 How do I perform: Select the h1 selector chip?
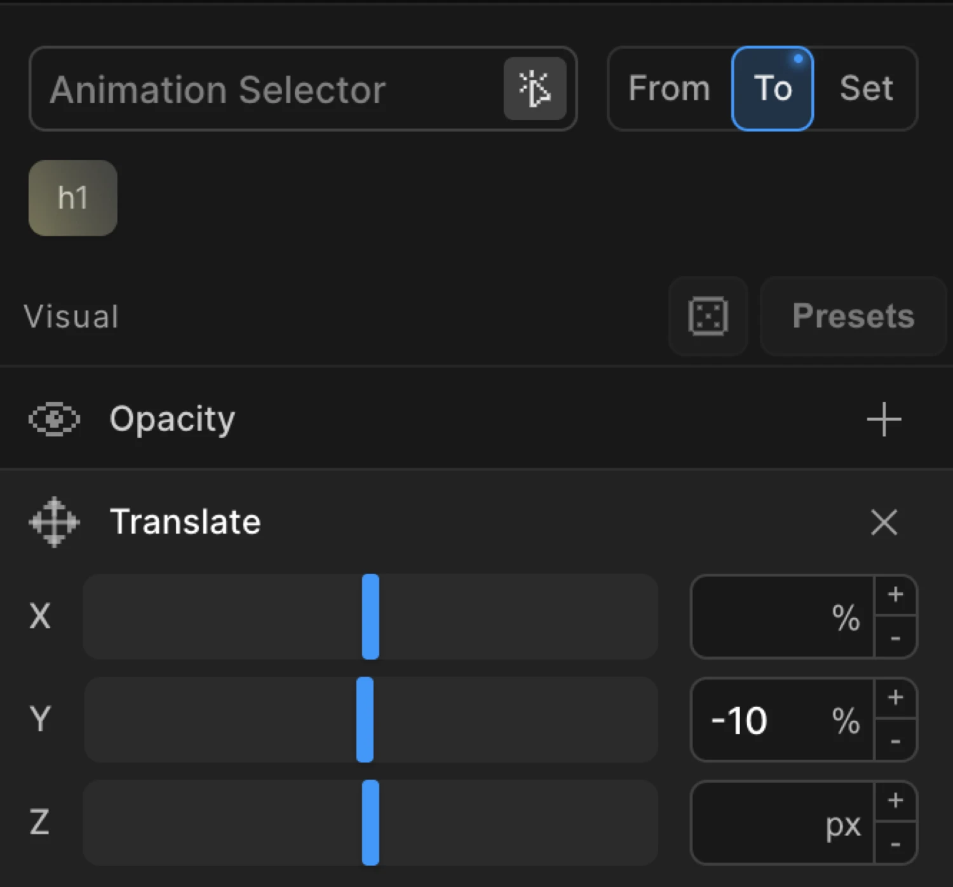[72, 198]
